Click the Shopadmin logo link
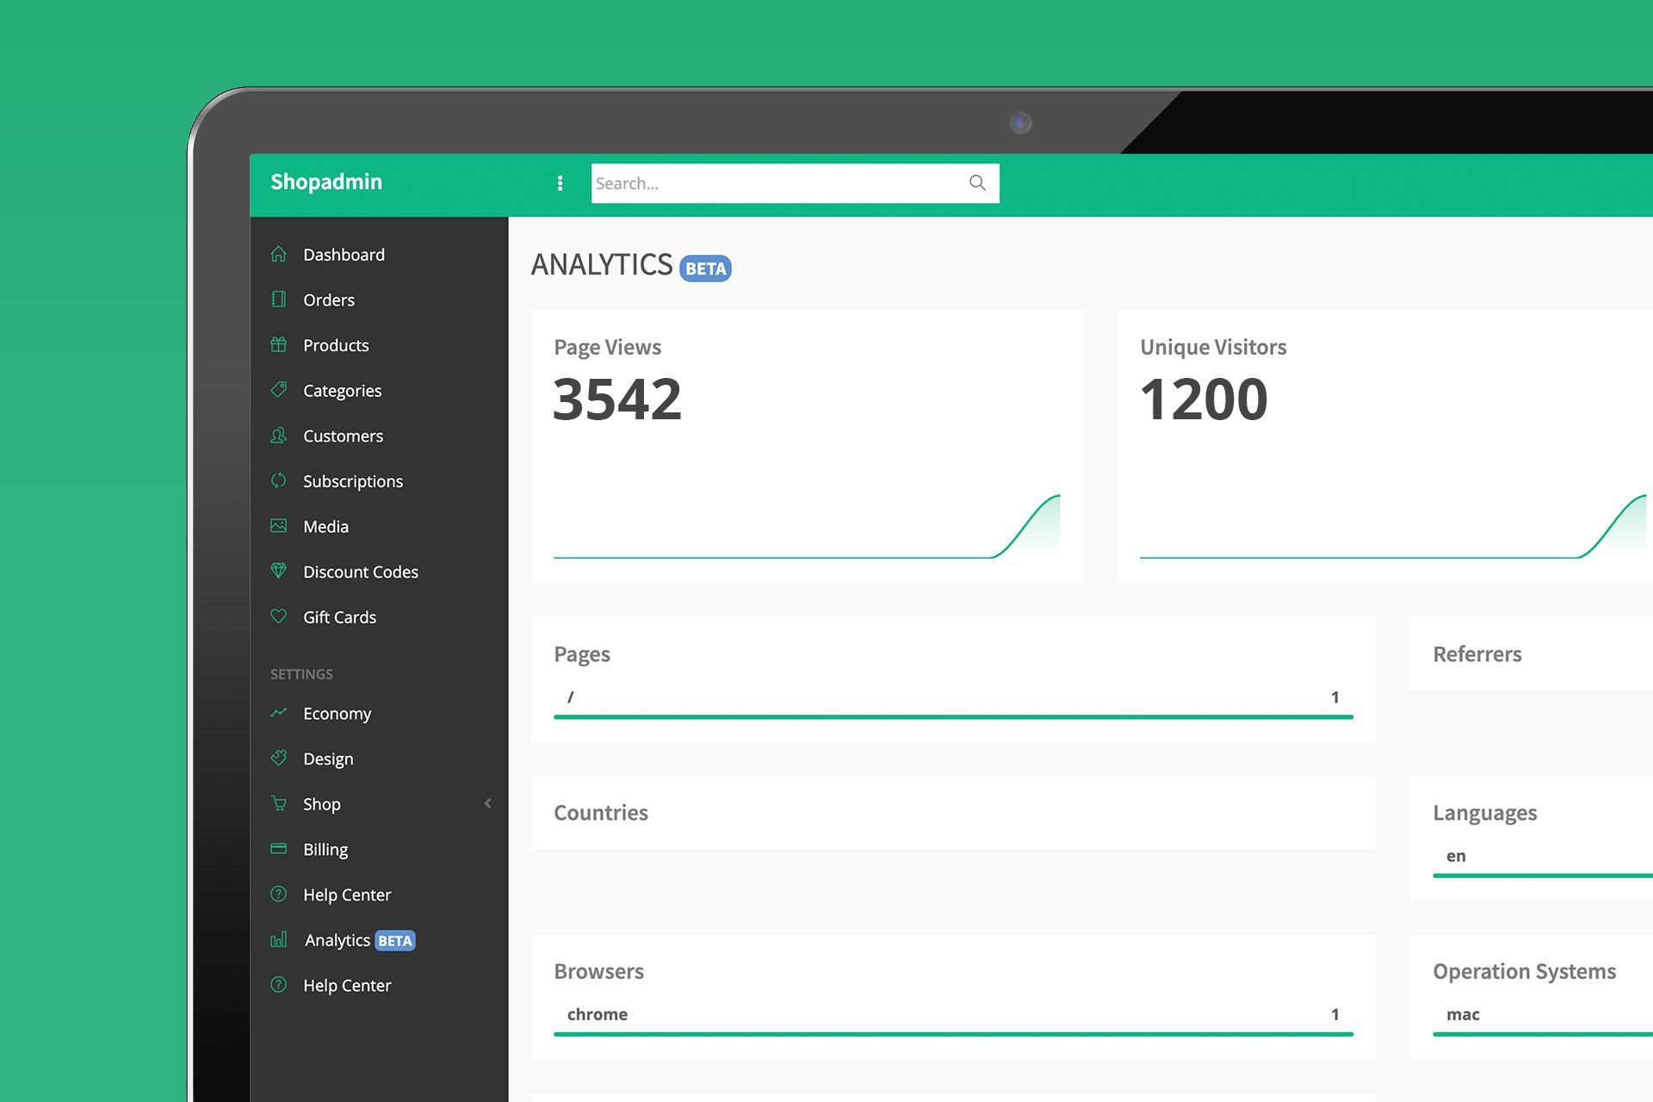The height and width of the screenshot is (1102, 1653). tap(326, 182)
